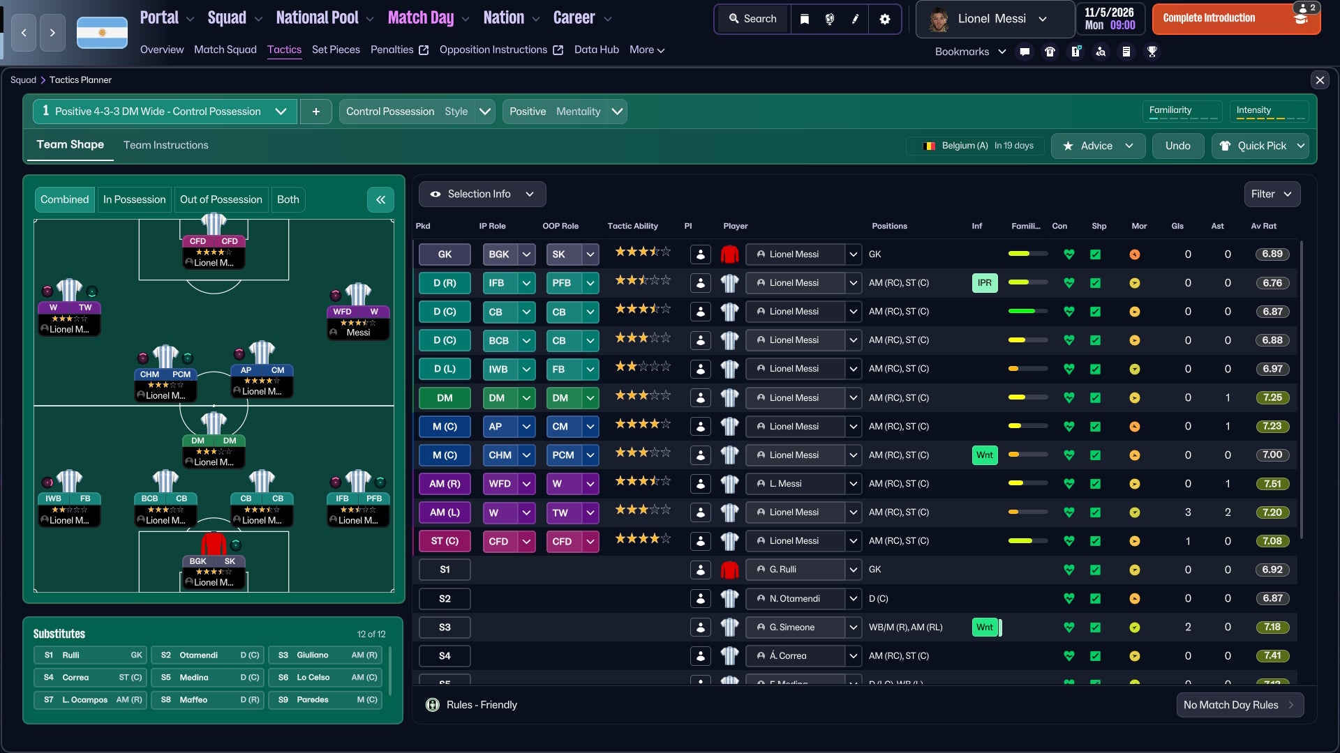Switch to the Team Instructions tab

pos(165,145)
